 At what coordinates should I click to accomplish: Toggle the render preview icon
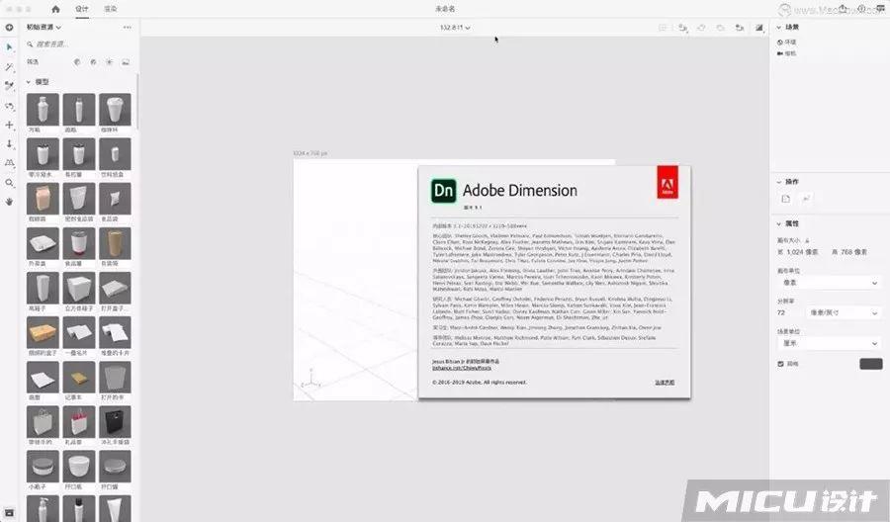(x=758, y=28)
